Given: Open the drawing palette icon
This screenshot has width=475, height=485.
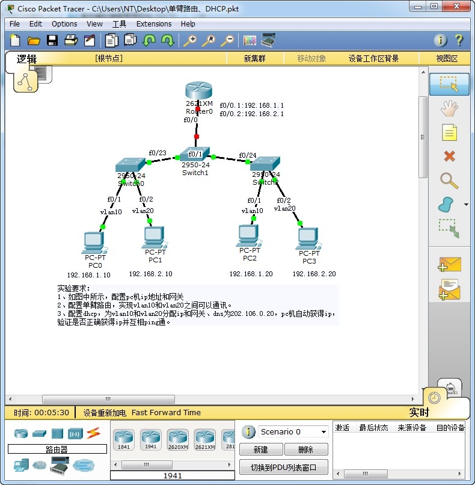Looking at the screenshot, I should coord(250,40).
